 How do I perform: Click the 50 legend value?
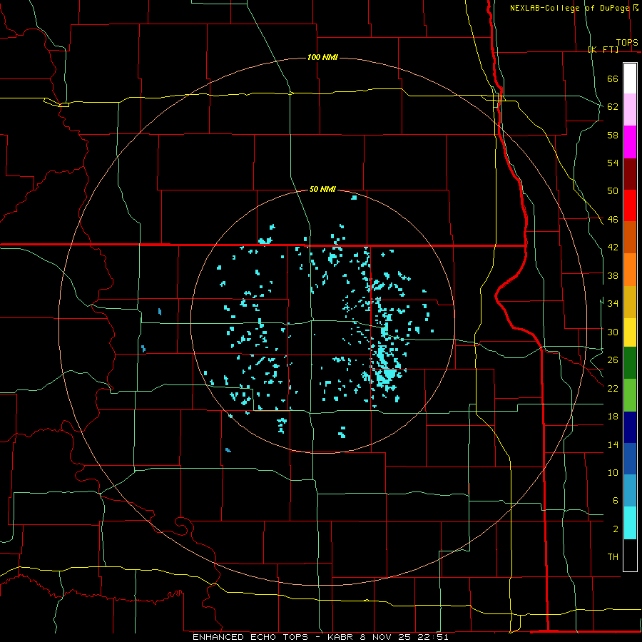613,191
